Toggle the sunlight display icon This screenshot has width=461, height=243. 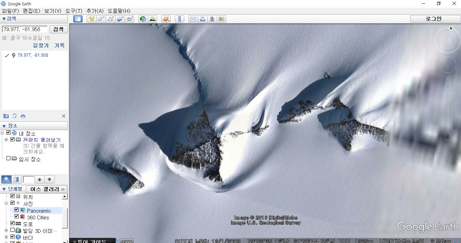tap(152, 19)
